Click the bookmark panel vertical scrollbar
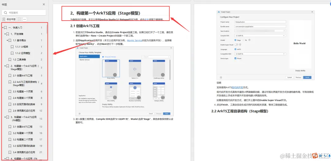Viewport: 331px width, 161px height. [47, 29]
